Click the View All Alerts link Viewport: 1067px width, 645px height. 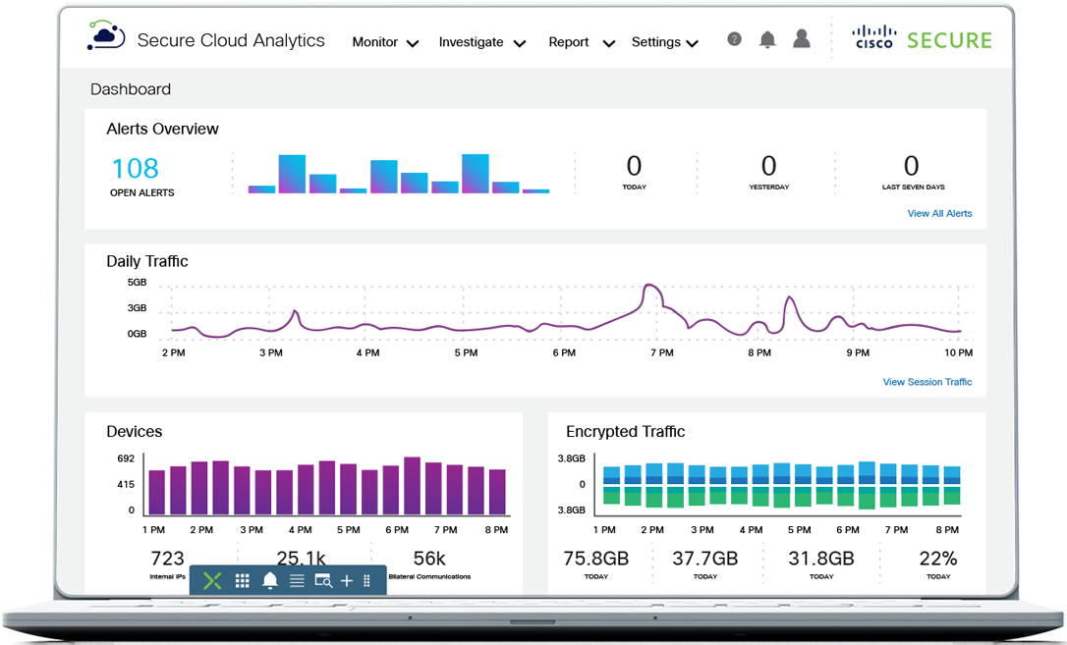pyautogui.click(x=939, y=213)
